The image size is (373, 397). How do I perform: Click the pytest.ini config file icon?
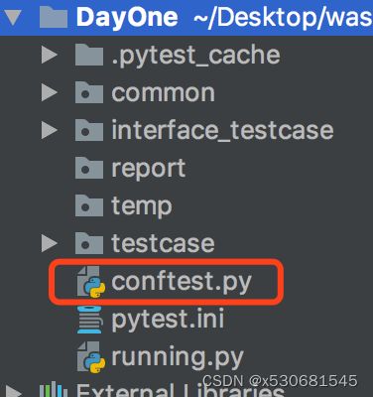[89, 320]
